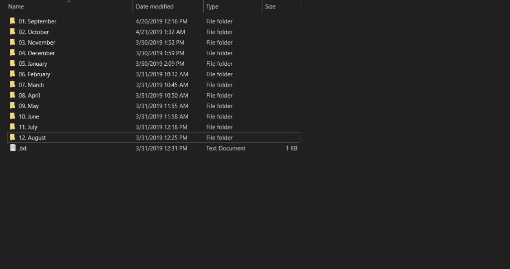Image resolution: width=510 pixels, height=269 pixels.
Task: Select the 05. January folder name
Action: [32, 64]
